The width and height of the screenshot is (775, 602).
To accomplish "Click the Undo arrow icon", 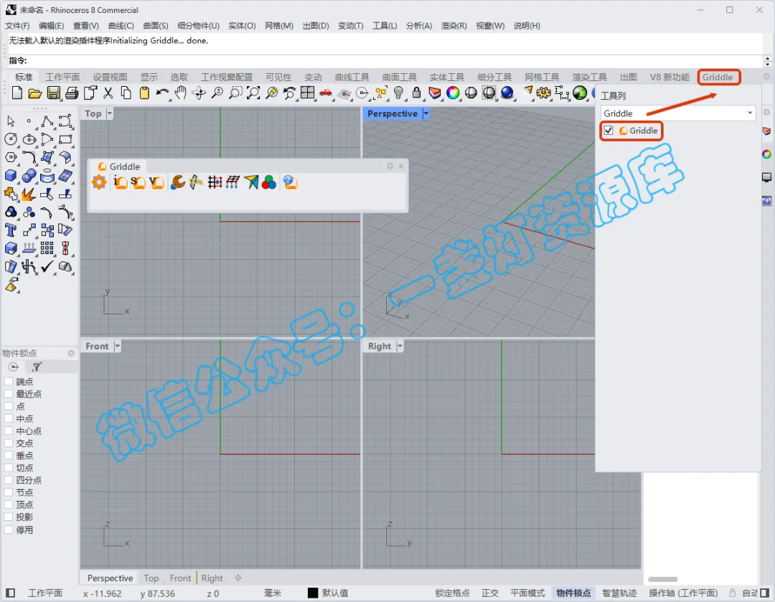I will tap(162, 93).
